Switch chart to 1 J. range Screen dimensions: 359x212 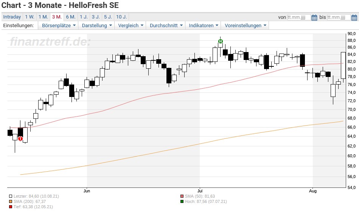[x=84, y=17]
